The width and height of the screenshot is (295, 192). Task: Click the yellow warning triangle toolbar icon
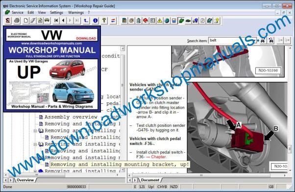pyautogui.click(x=160, y=20)
